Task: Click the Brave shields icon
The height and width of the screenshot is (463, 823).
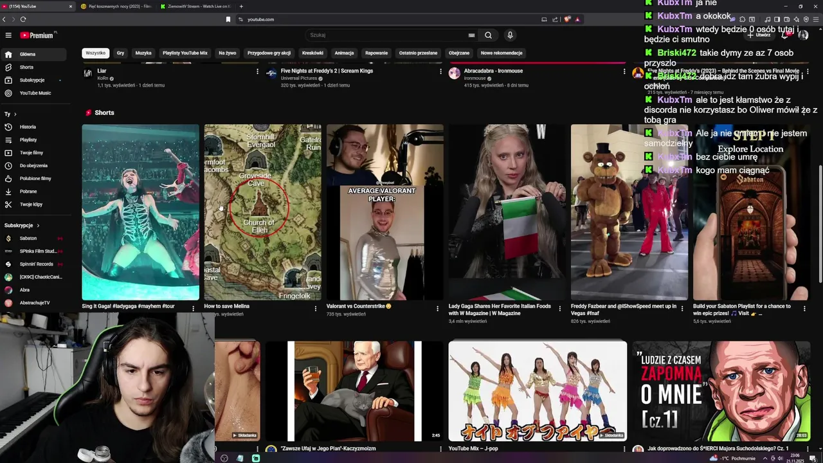Action: (567, 19)
